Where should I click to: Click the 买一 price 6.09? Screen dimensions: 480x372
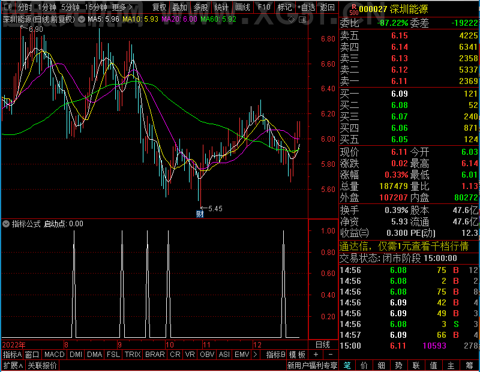tap(400, 94)
